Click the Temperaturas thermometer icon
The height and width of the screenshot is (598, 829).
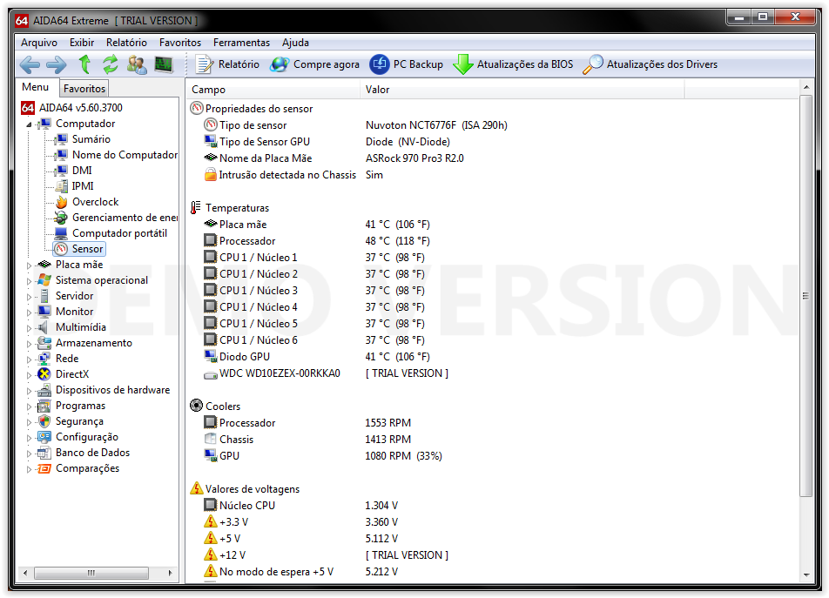tap(196, 208)
